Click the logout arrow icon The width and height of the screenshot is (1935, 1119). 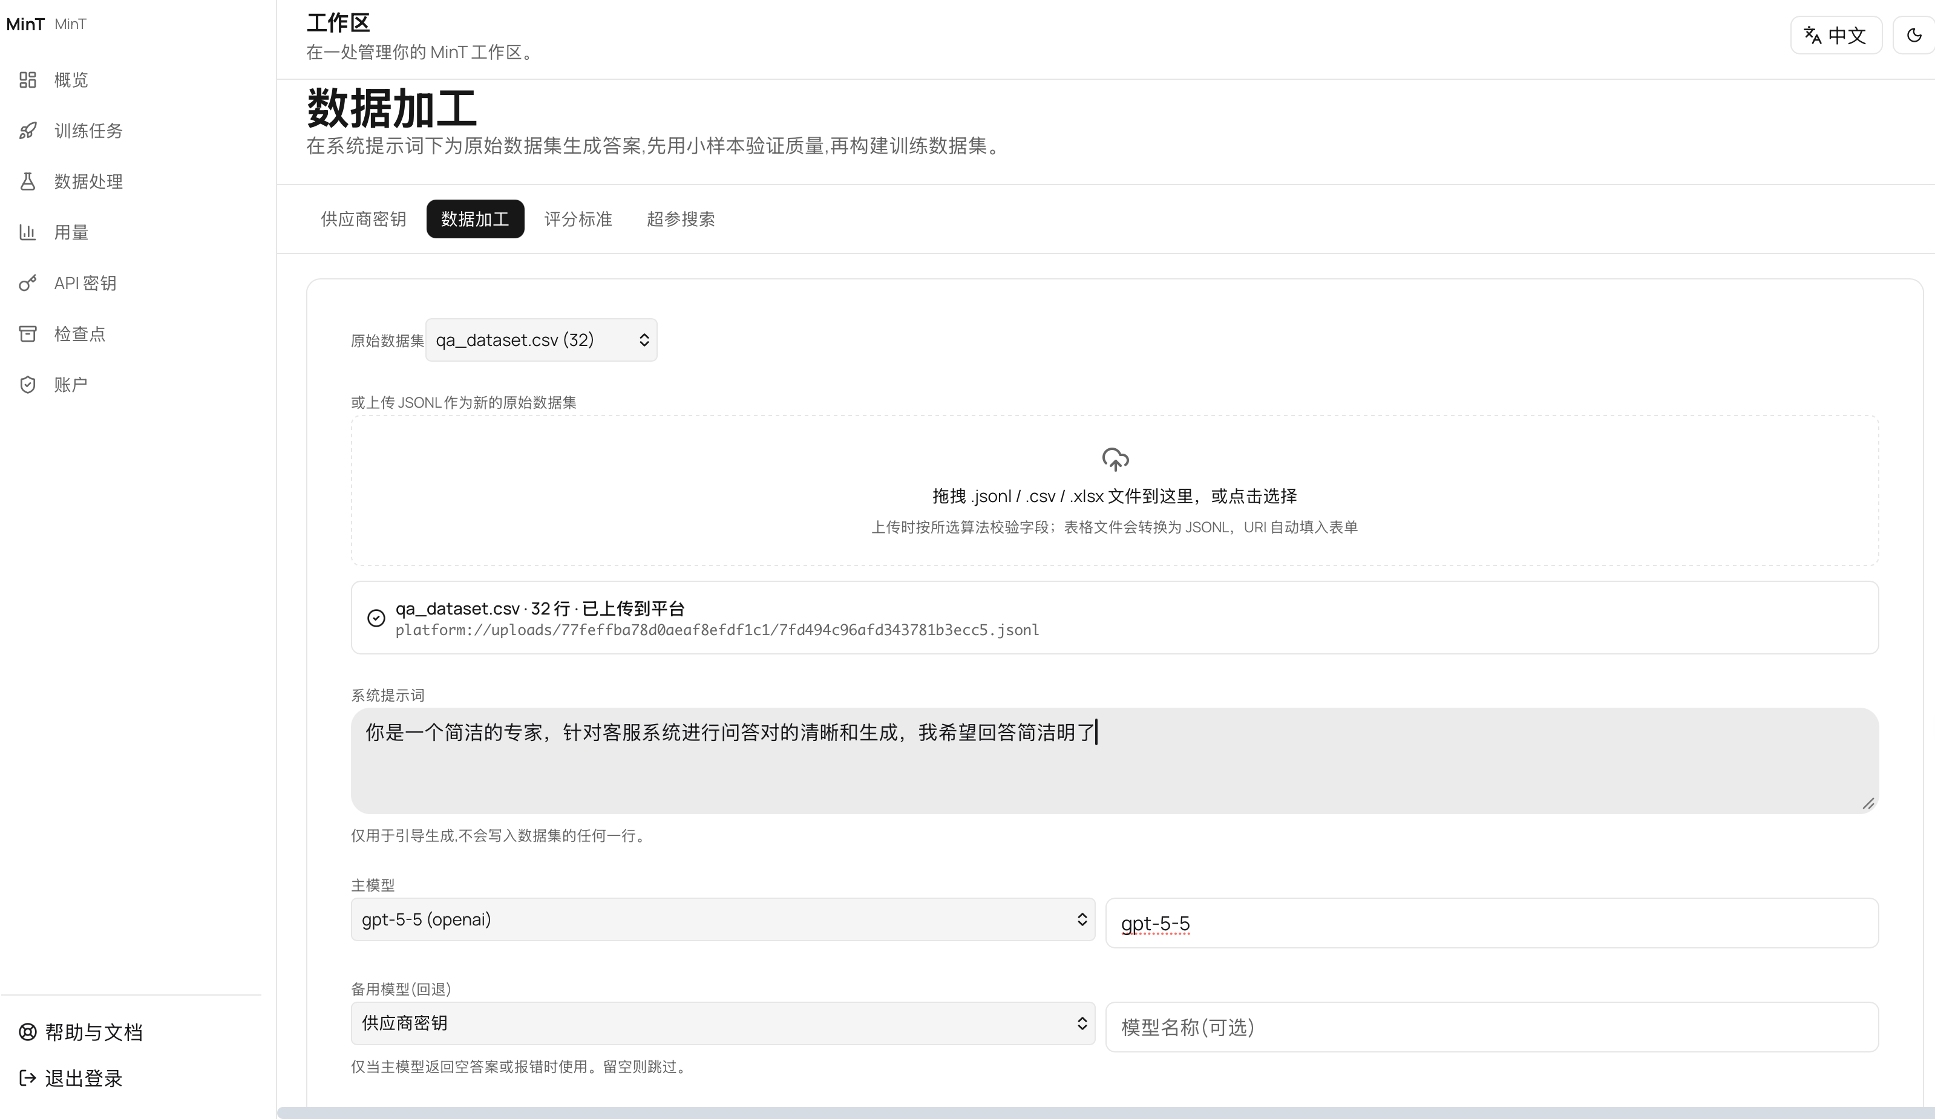[28, 1078]
